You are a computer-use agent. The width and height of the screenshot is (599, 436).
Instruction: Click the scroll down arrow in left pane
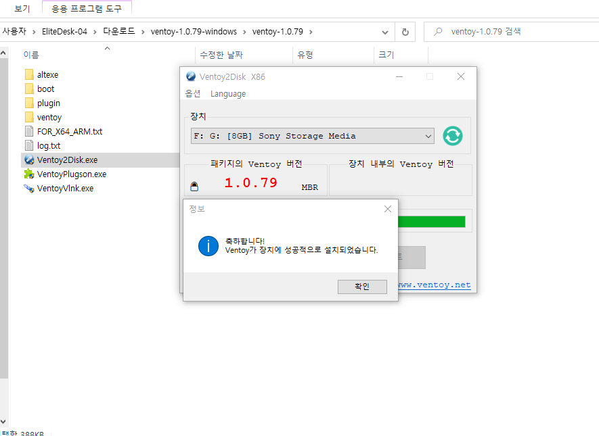click(x=3, y=422)
